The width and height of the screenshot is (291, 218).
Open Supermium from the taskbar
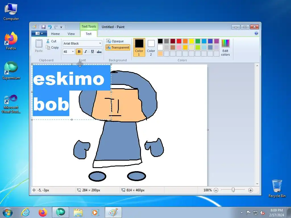point(61,212)
